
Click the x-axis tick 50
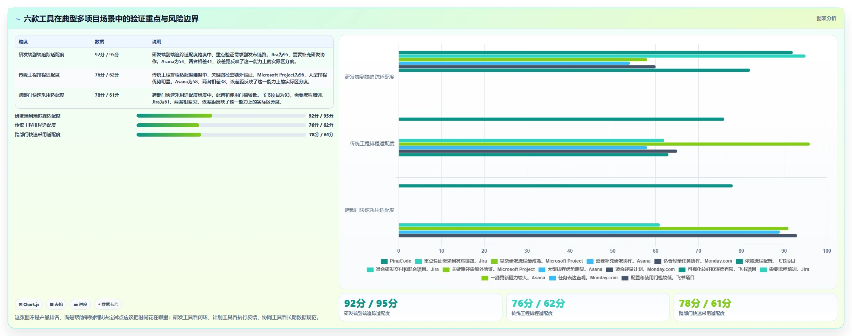coord(613,251)
